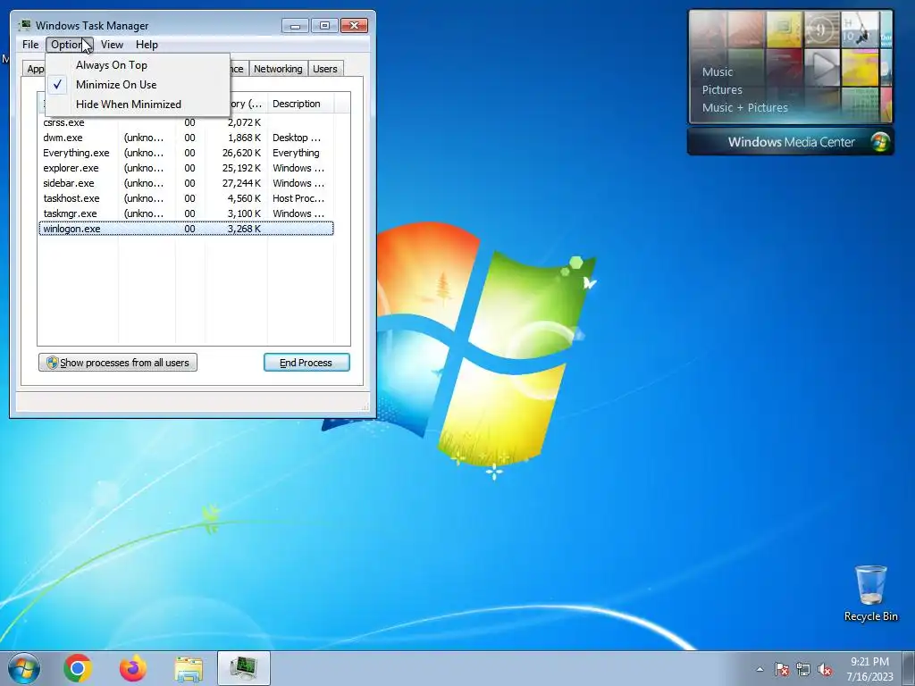Open the Recycle Bin icon
Viewport: 915px width, 686px height.
870,593
